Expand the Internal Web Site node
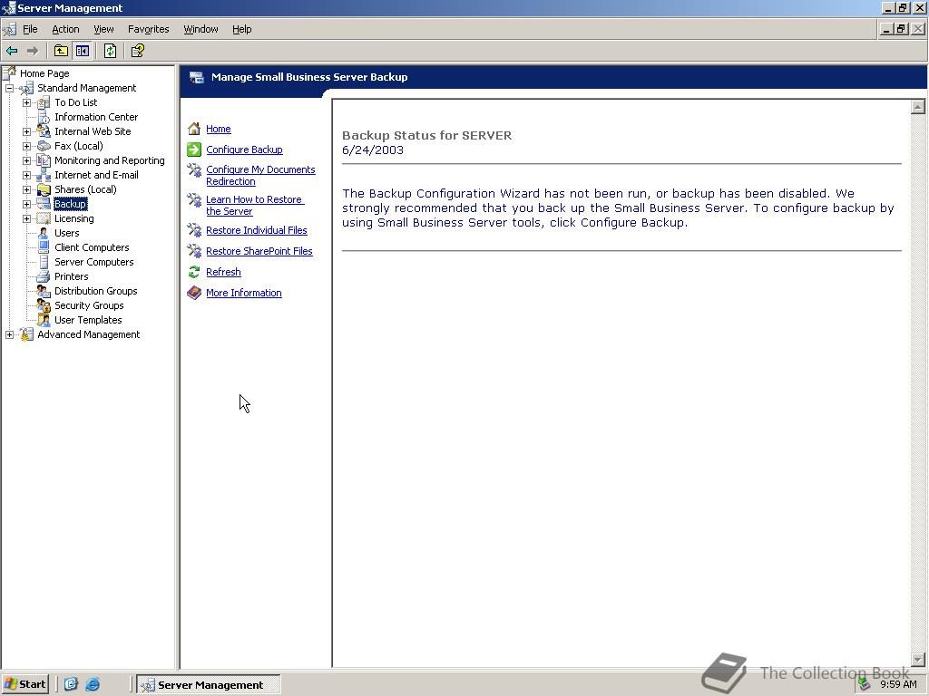 point(26,131)
